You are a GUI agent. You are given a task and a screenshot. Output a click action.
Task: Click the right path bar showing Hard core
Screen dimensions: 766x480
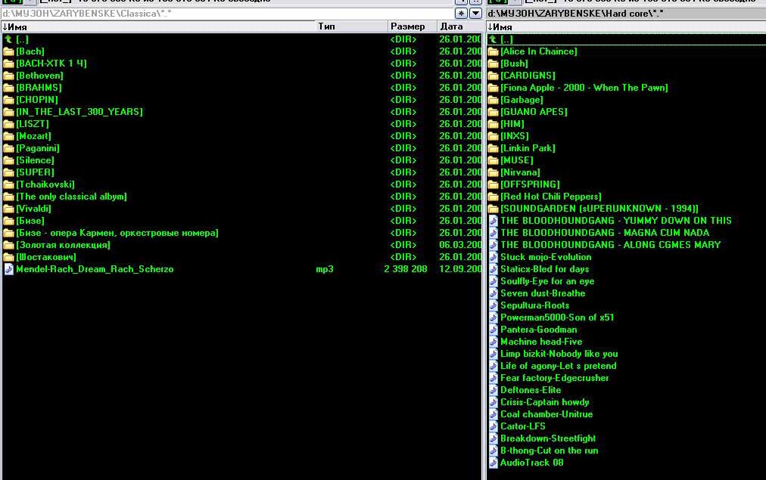[626, 14]
